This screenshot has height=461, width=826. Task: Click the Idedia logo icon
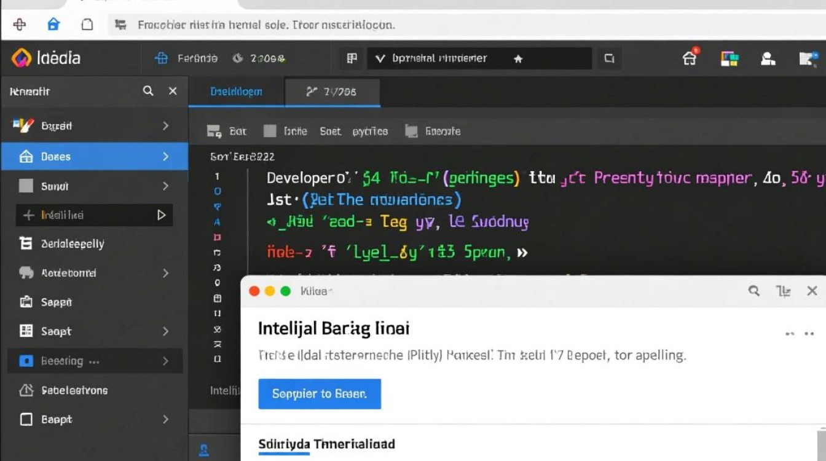21,58
